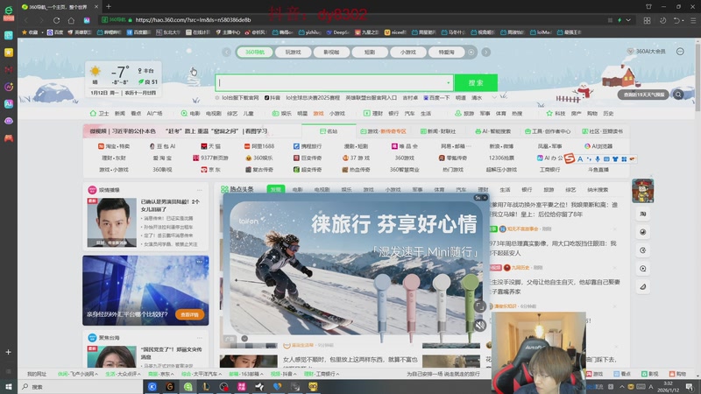Open the cartoon character avatar thumbnail
701x394 pixels.
click(x=643, y=191)
